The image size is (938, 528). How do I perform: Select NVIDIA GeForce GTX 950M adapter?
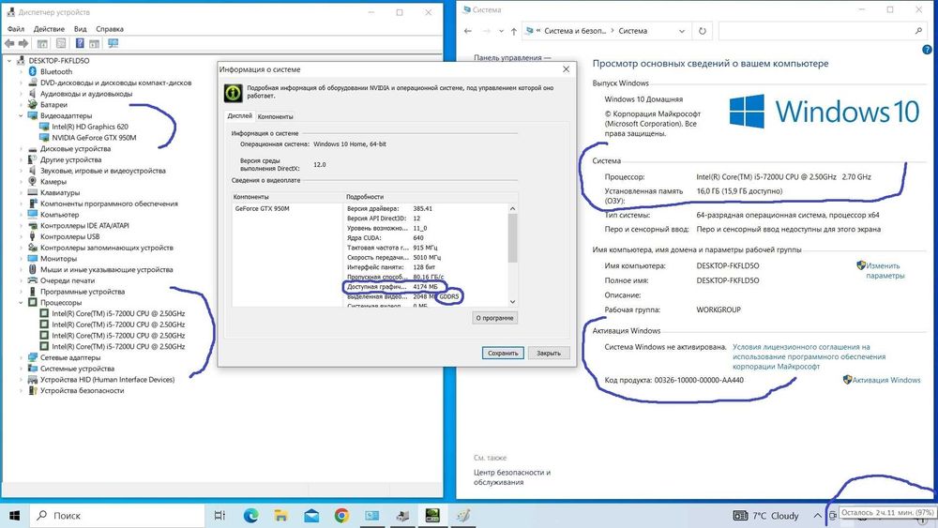94,138
